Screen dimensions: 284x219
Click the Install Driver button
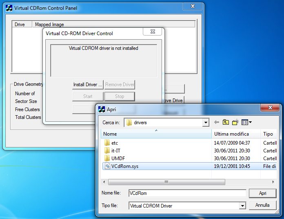pos(88,85)
